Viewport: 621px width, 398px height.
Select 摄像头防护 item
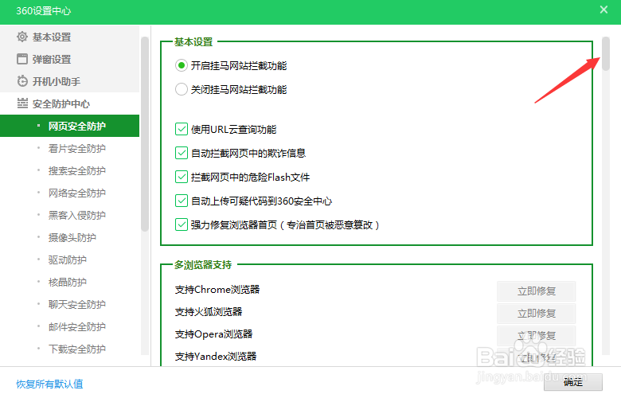(x=70, y=238)
